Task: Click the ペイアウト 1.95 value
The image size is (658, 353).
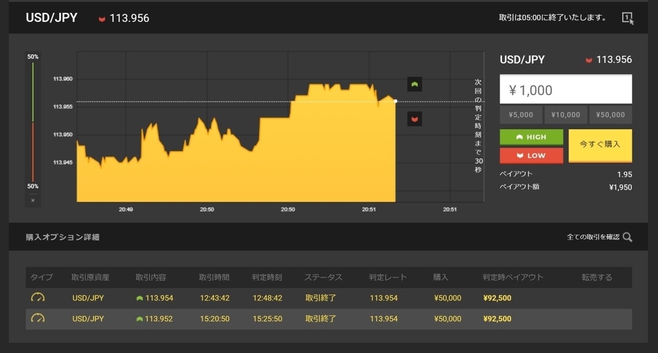Action: point(625,174)
